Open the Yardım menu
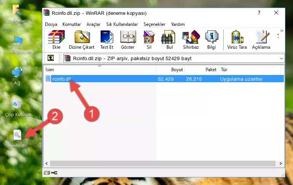The image size is (293, 185). (x=178, y=24)
